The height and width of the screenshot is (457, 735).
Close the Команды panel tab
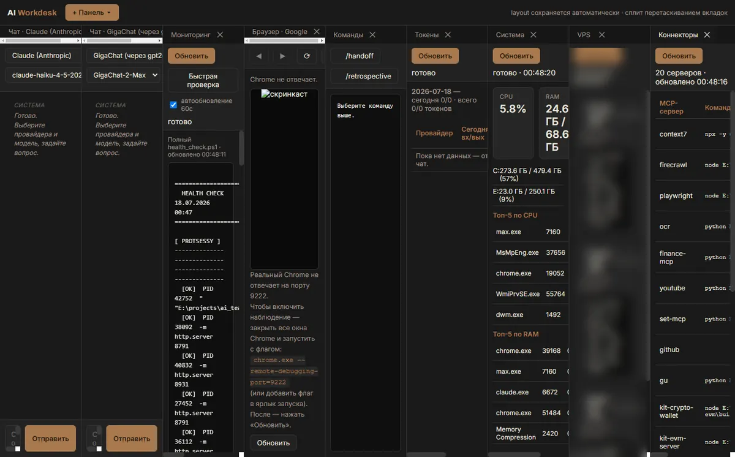pyautogui.click(x=372, y=35)
